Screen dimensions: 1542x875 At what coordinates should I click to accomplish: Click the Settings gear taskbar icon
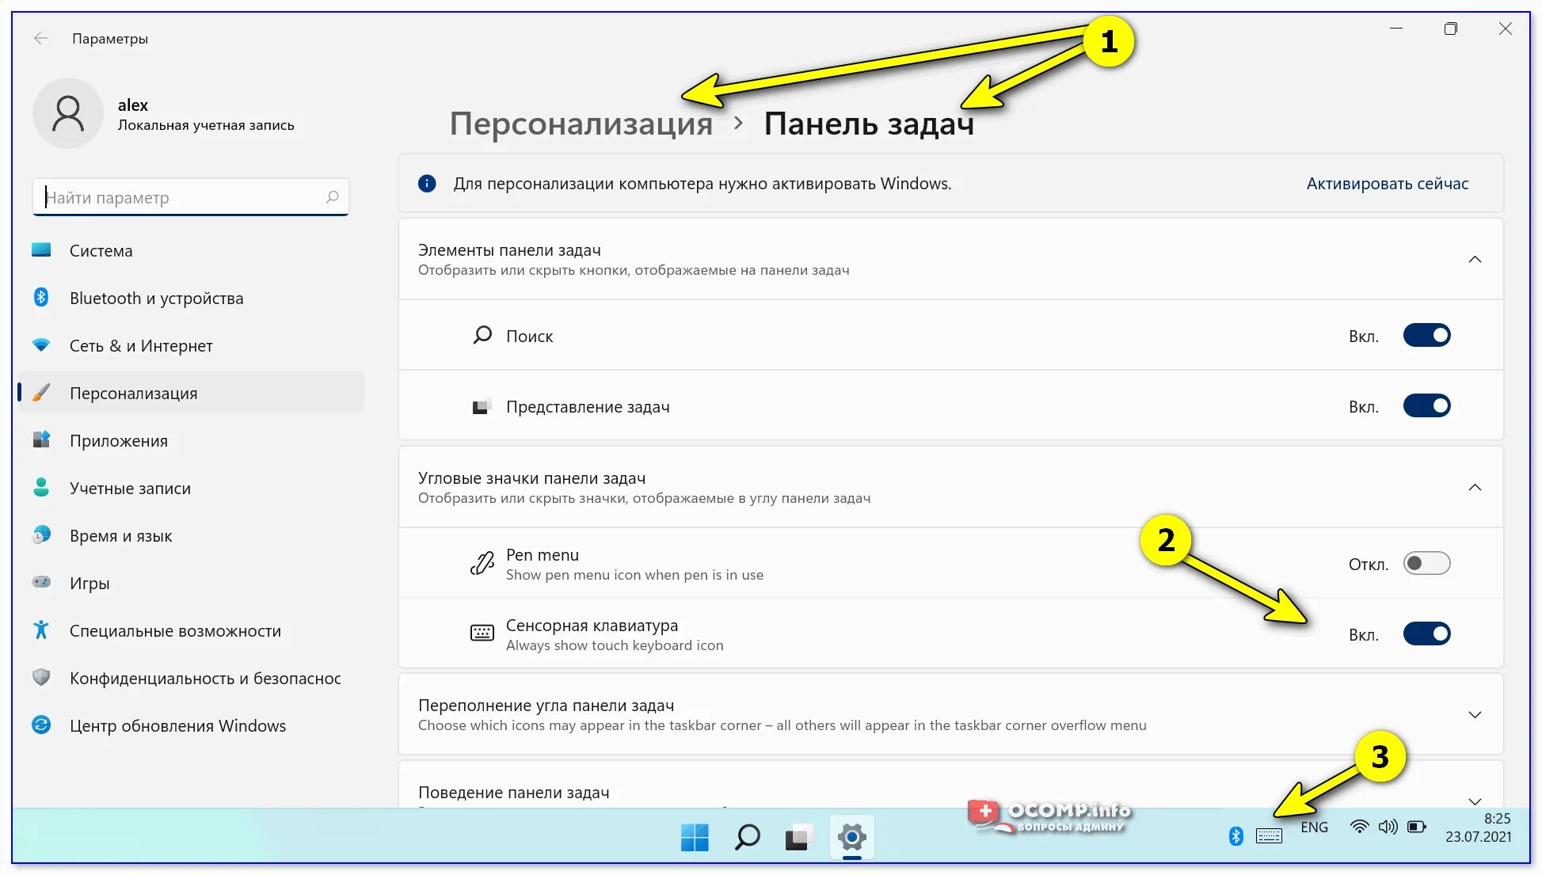pyautogui.click(x=851, y=837)
